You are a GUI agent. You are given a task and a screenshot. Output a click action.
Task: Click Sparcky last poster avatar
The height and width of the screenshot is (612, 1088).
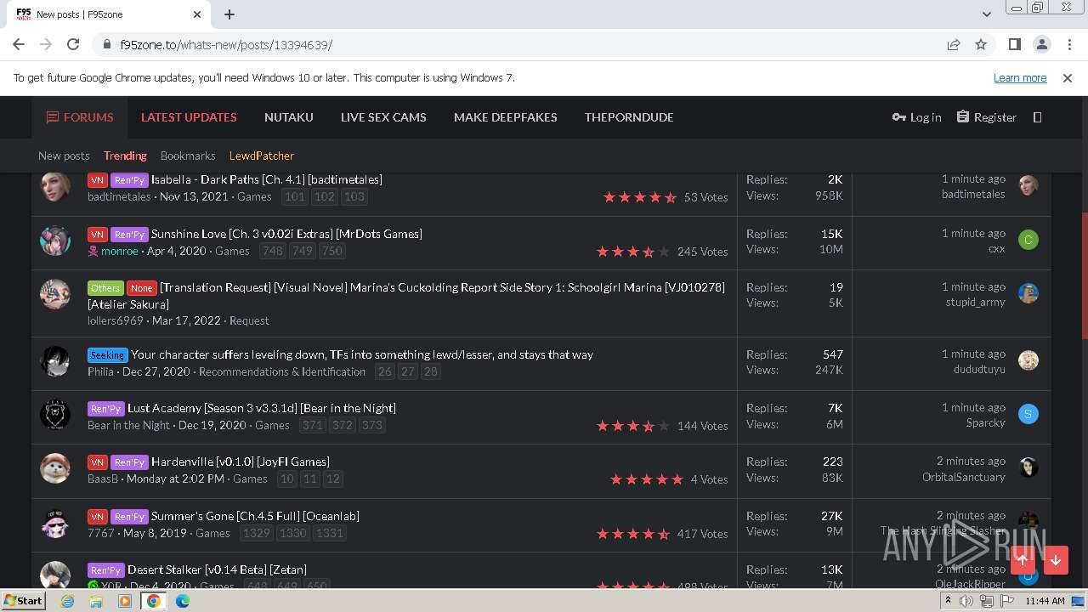[x=1028, y=414]
